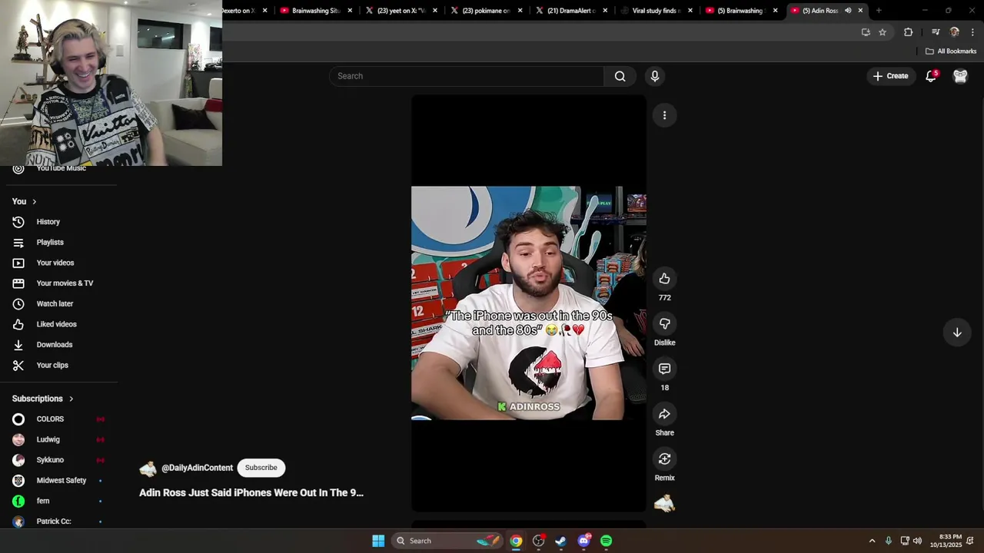Like the Adin Ross short
The image size is (984, 553).
(x=664, y=279)
